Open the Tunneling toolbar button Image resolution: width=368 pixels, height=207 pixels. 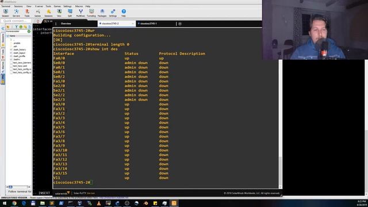tap(91, 13)
